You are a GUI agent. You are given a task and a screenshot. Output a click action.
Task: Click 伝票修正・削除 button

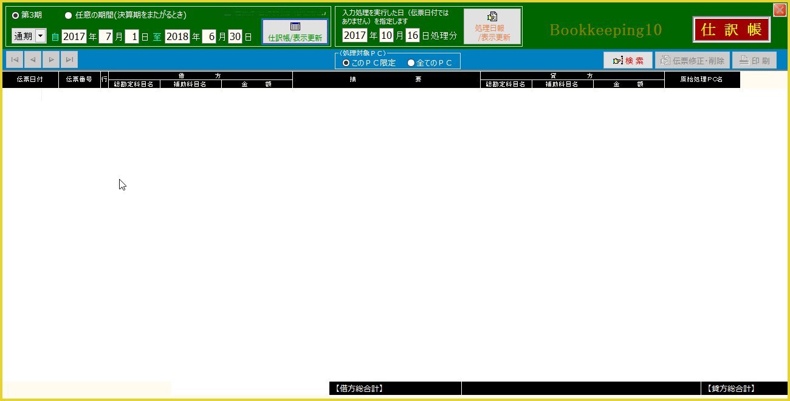692,61
